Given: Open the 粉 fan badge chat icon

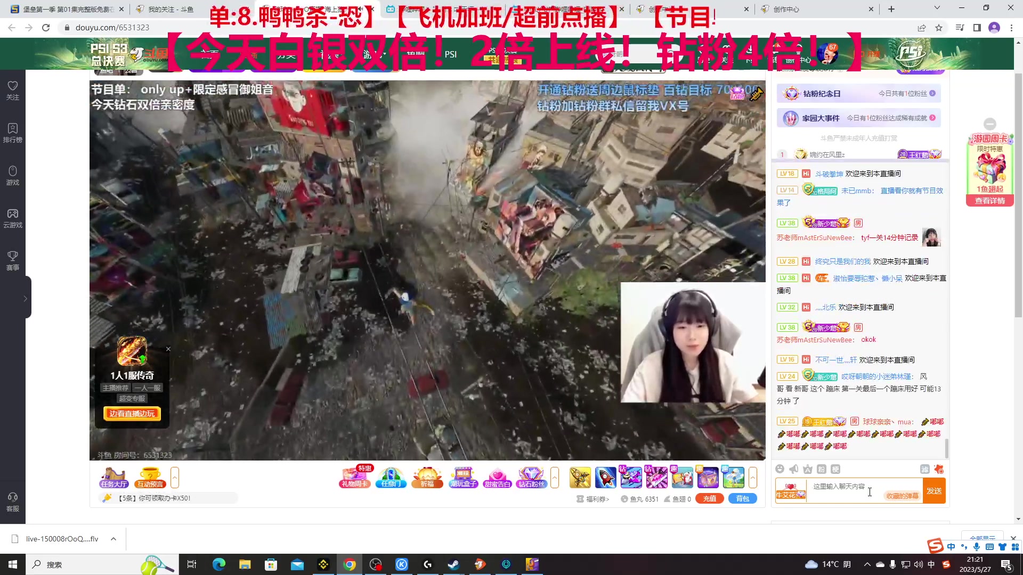Looking at the screenshot, I should [822, 469].
